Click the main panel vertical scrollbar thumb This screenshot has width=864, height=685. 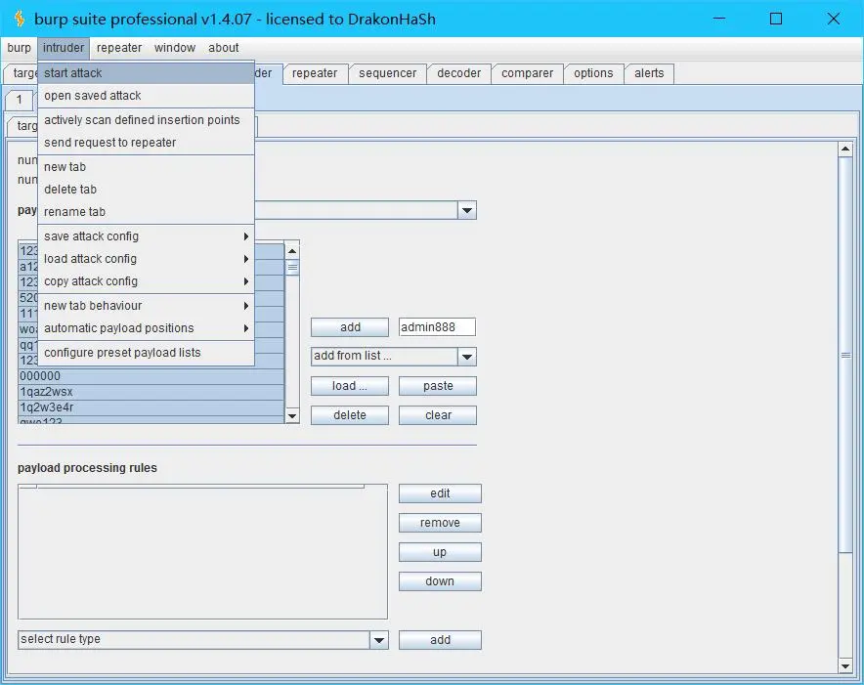(845, 355)
